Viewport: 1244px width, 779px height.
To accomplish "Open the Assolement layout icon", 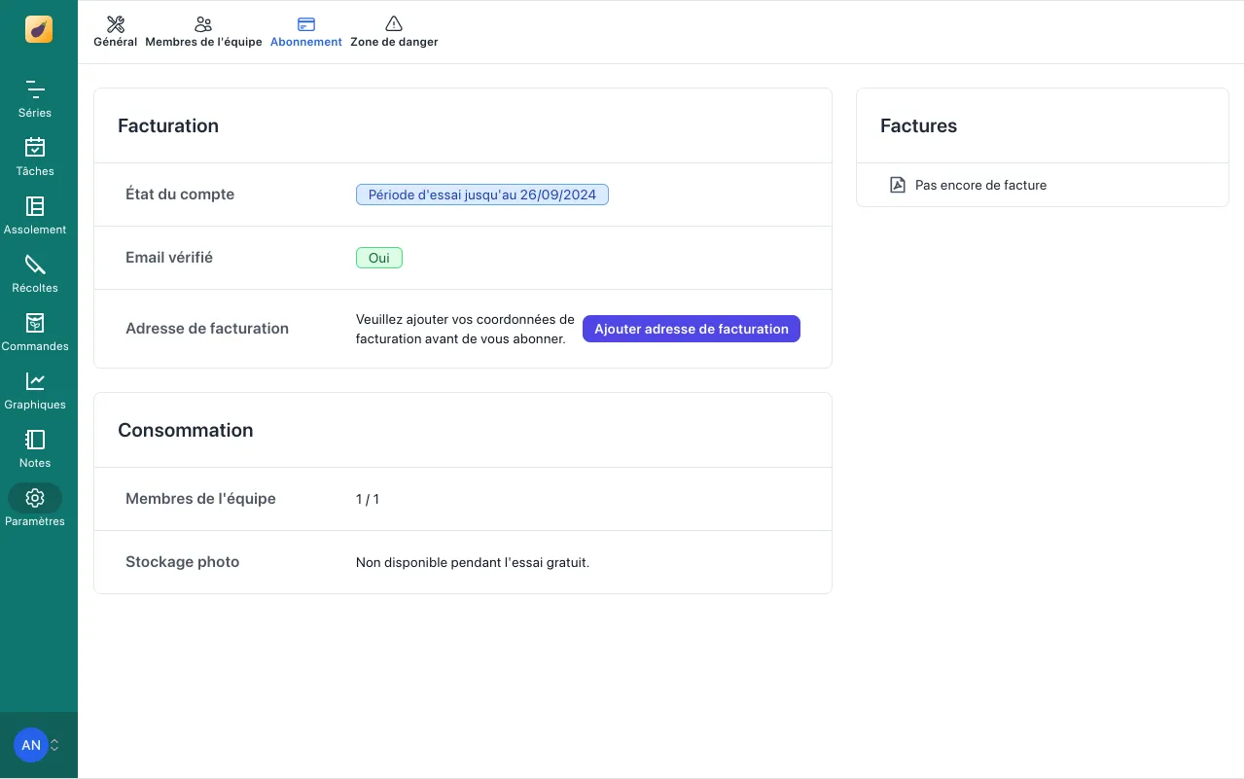I will pos(35,206).
